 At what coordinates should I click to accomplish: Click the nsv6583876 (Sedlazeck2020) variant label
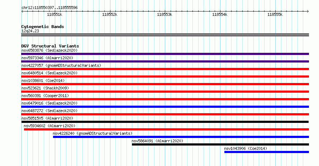click(x=49, y=50)
